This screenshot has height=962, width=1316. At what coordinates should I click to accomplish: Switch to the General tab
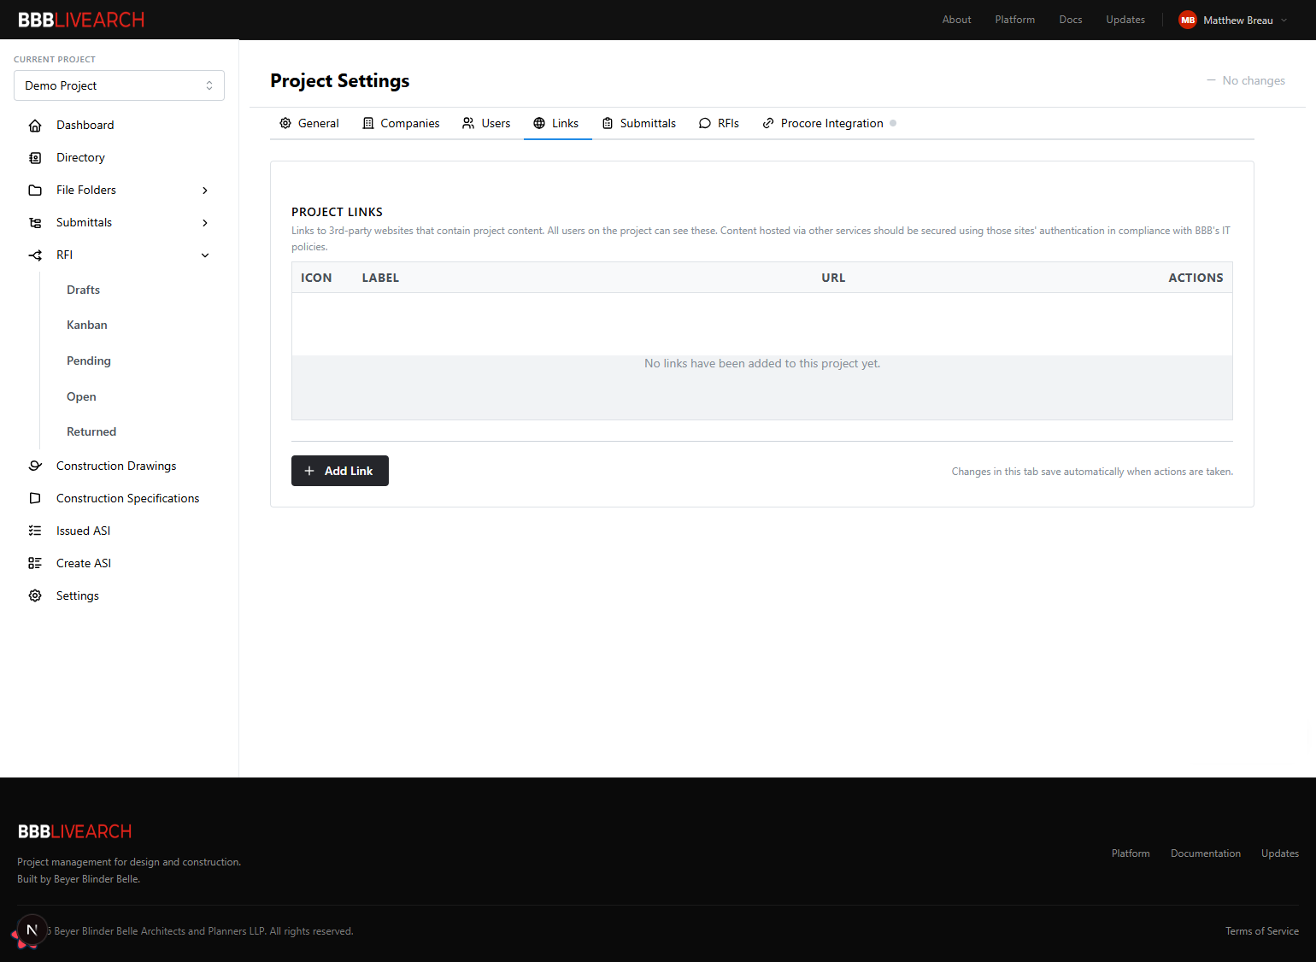click(309, 123)
